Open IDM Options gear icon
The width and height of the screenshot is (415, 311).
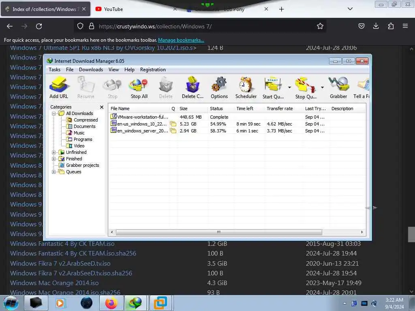219,87
